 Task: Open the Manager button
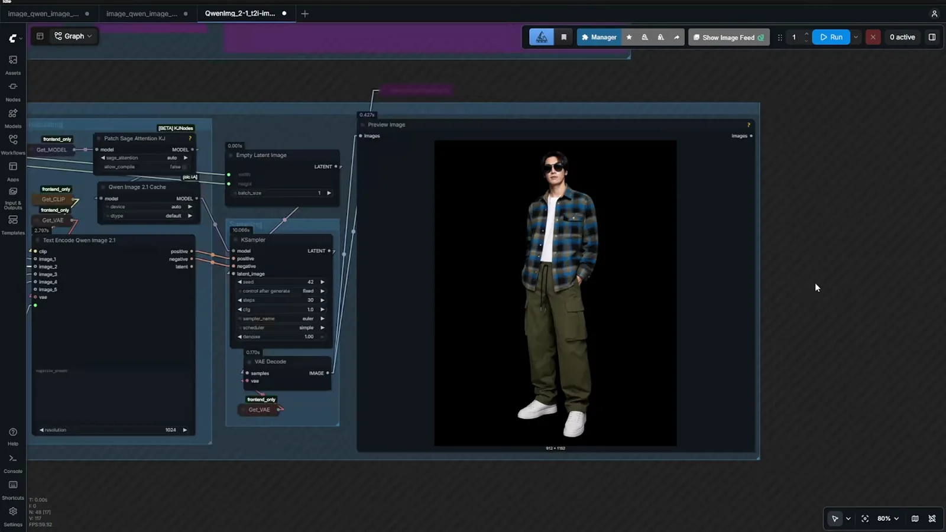coord(599,37)
